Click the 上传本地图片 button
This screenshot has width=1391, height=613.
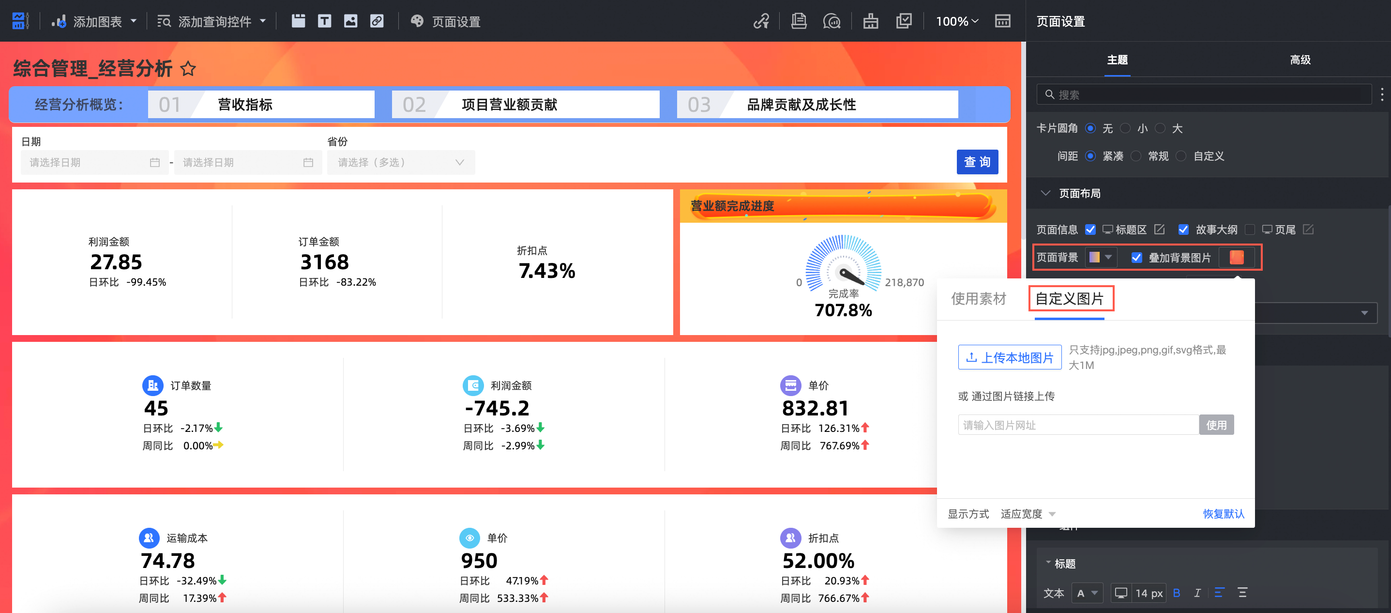pos(1009,357)
